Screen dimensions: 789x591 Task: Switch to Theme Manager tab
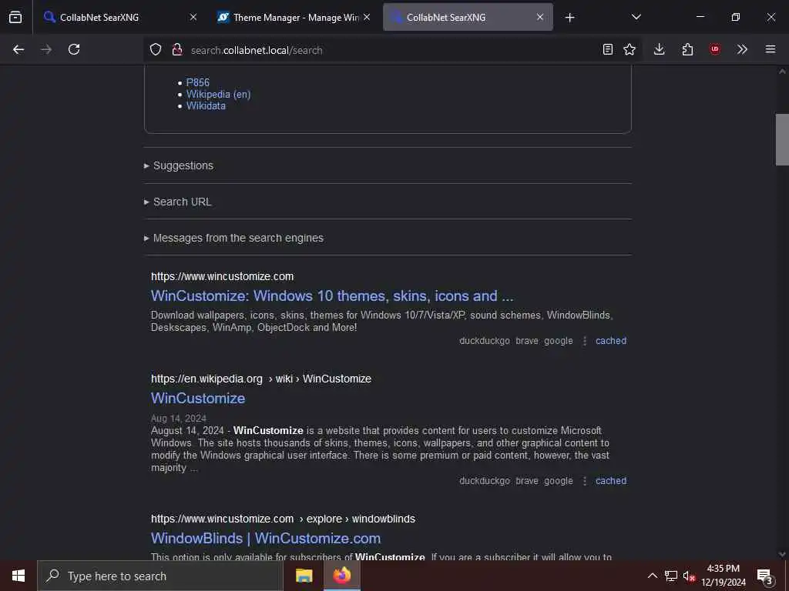tap(294, 17)
